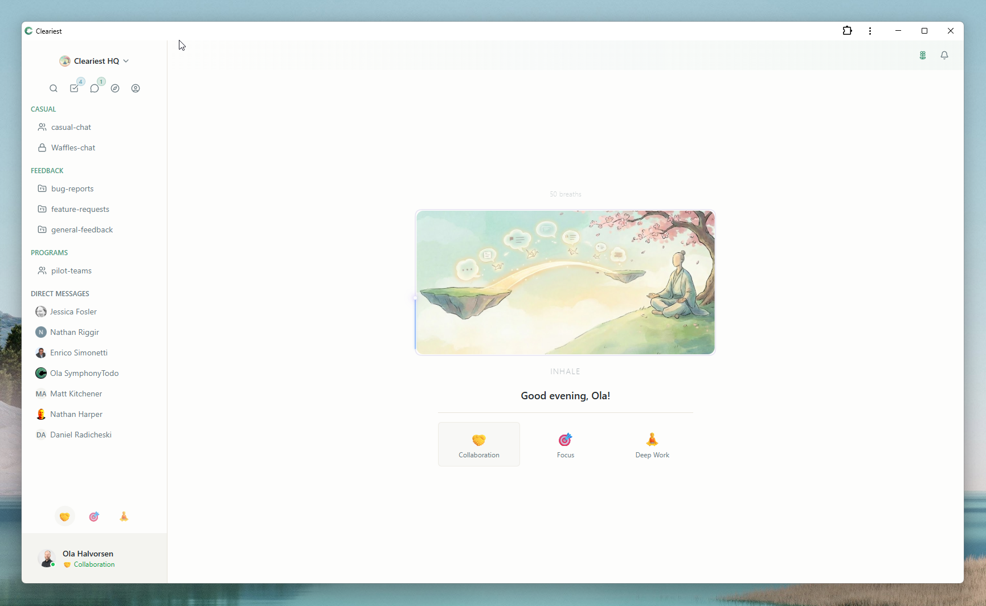Image resolution: width=986 pixels, height=606 pixels.
Task: Open the search icon in sidebar
Action: (54, 88)
